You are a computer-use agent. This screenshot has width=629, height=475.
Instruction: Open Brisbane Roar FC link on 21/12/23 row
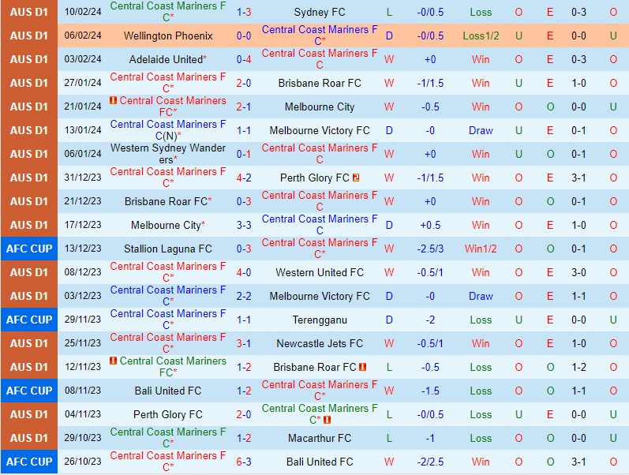click(166, 201)
